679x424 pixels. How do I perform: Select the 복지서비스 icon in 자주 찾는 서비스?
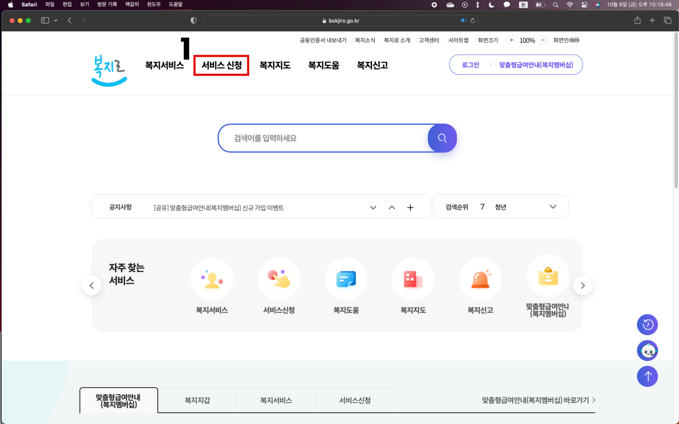coord(212,279)
